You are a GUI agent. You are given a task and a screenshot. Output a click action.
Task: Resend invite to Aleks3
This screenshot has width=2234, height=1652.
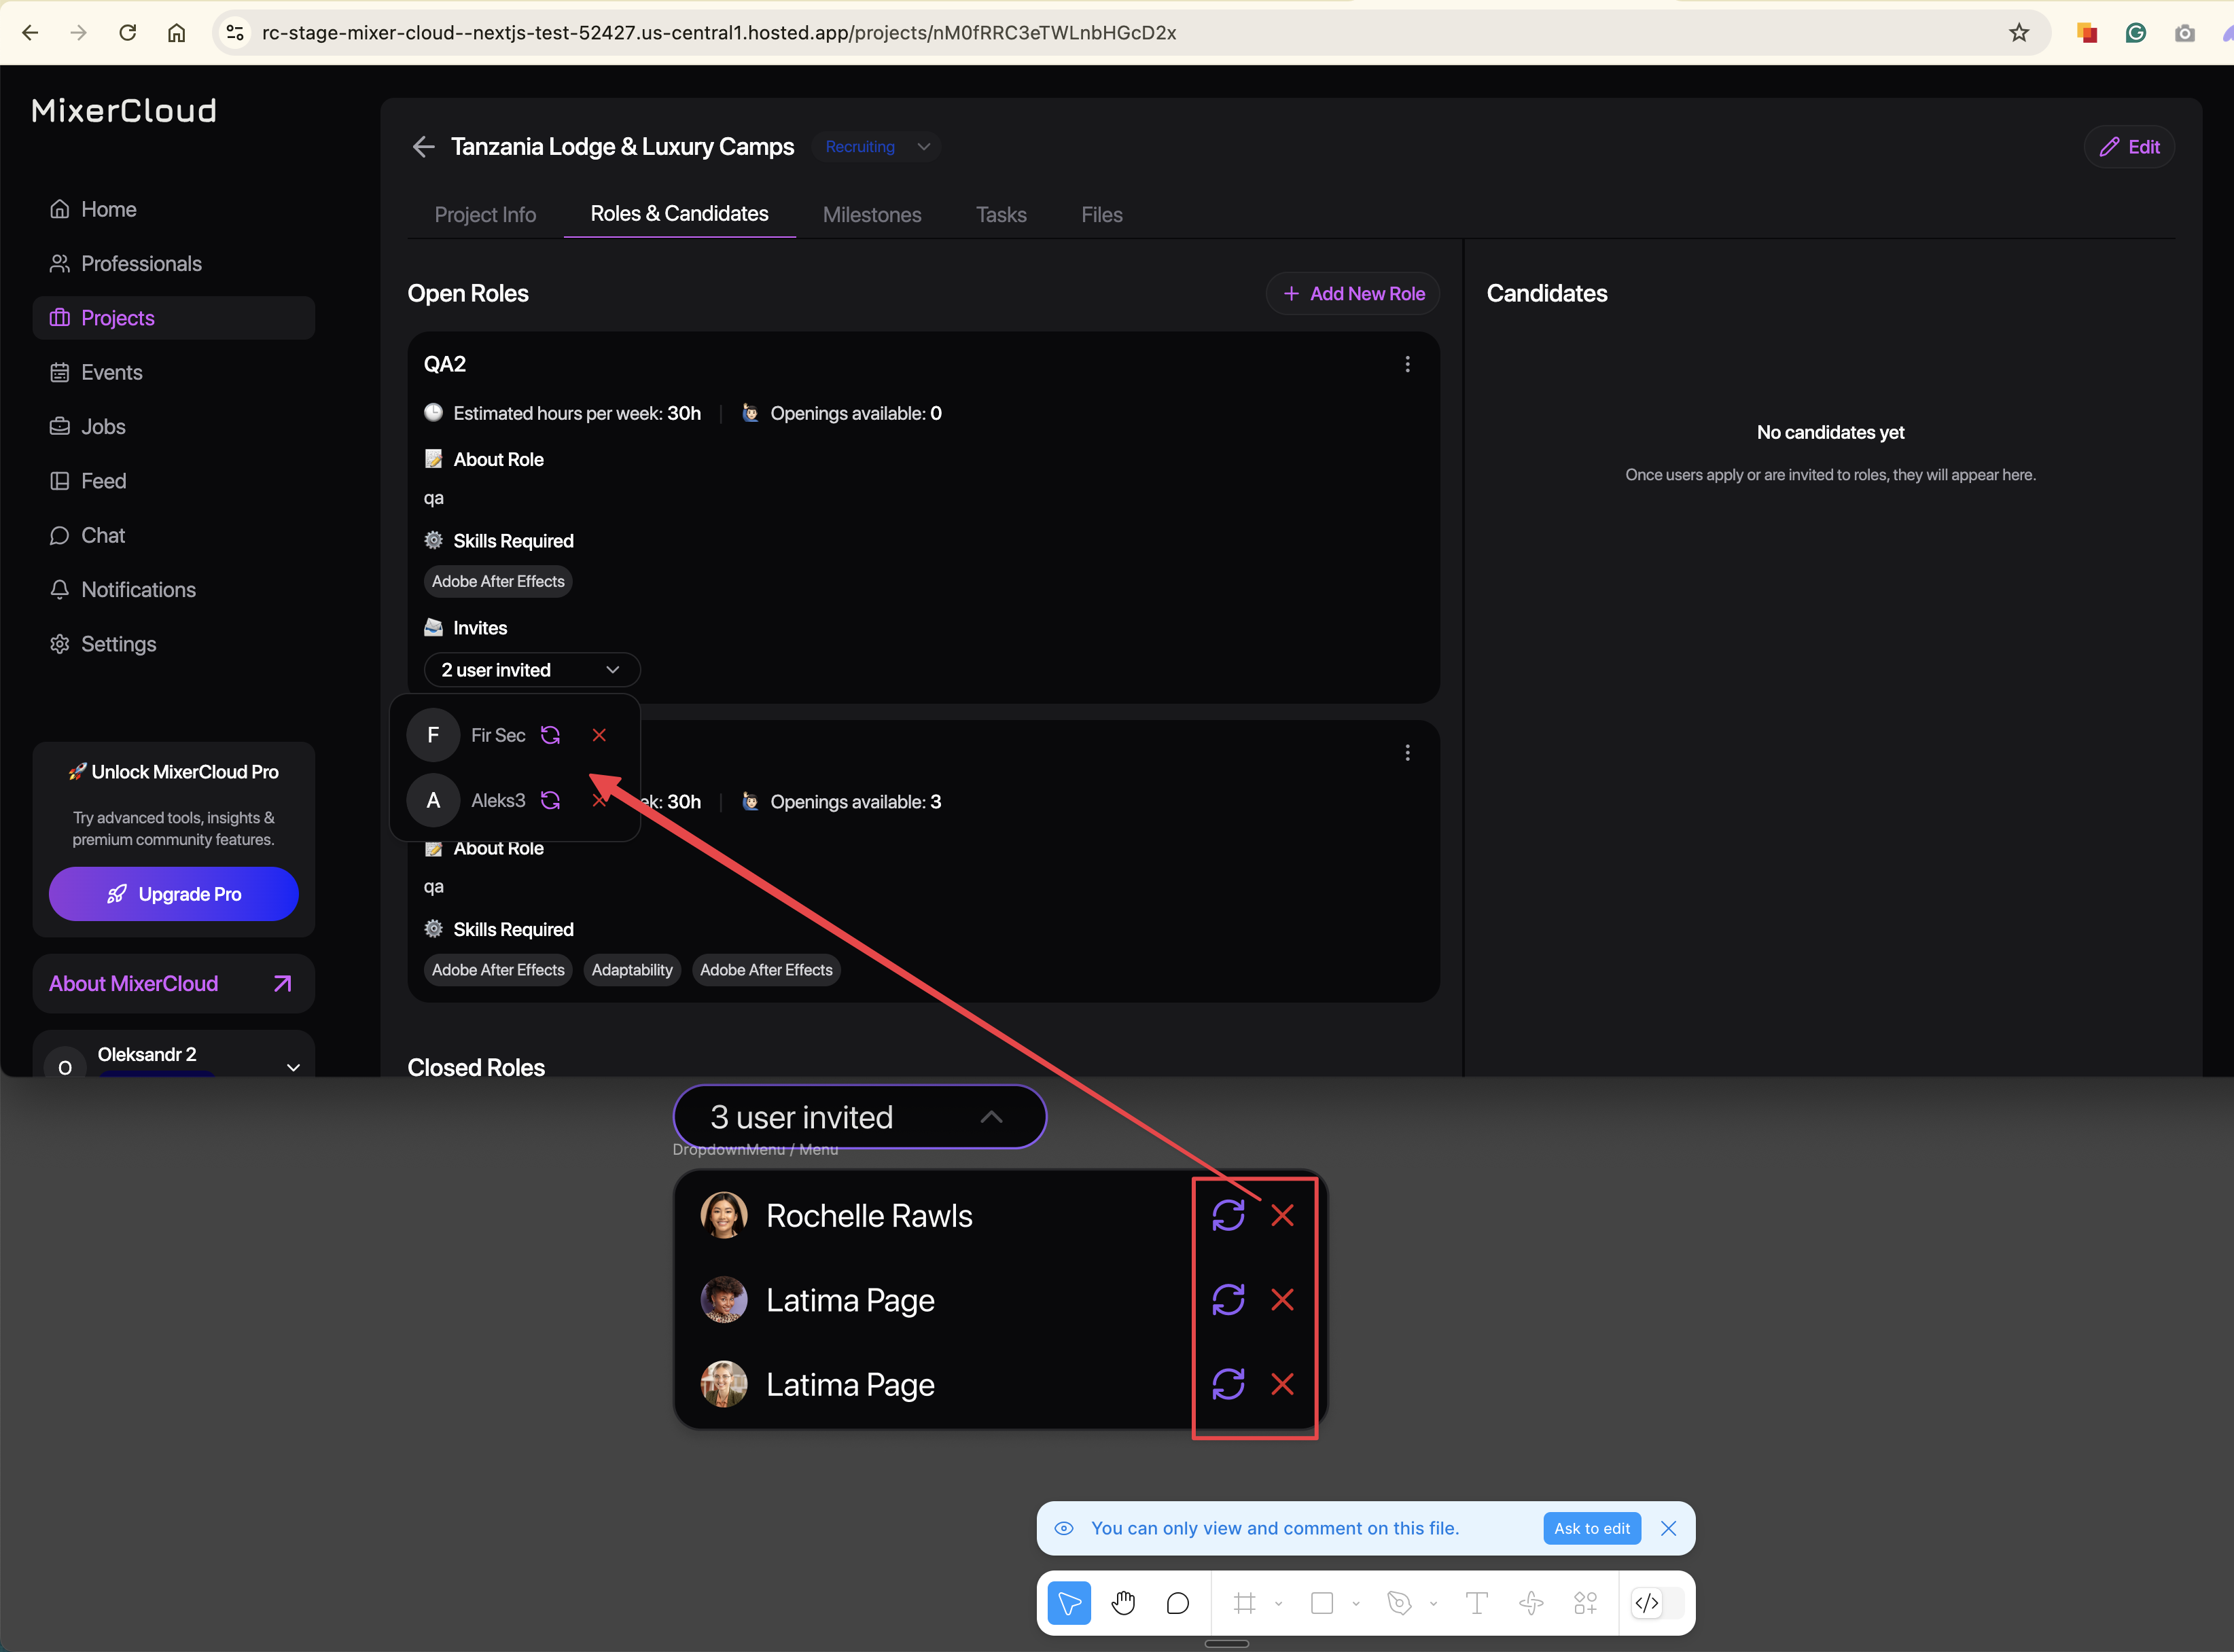(550, 800)
